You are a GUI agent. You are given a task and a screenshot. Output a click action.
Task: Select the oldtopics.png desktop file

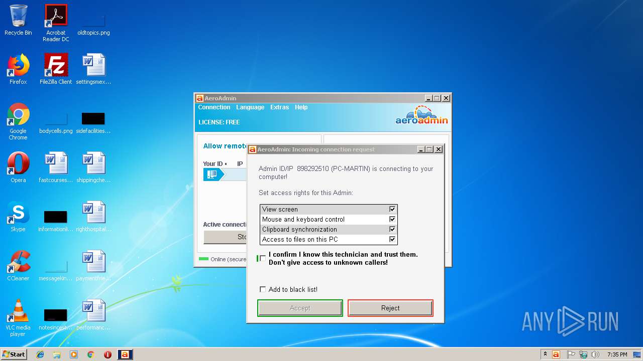[93, 20]
